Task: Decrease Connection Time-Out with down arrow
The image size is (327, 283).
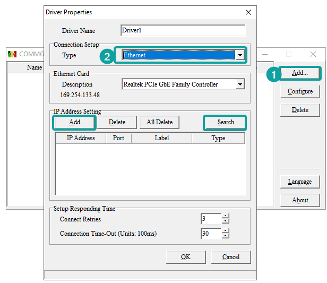Action: click(226, 236)
